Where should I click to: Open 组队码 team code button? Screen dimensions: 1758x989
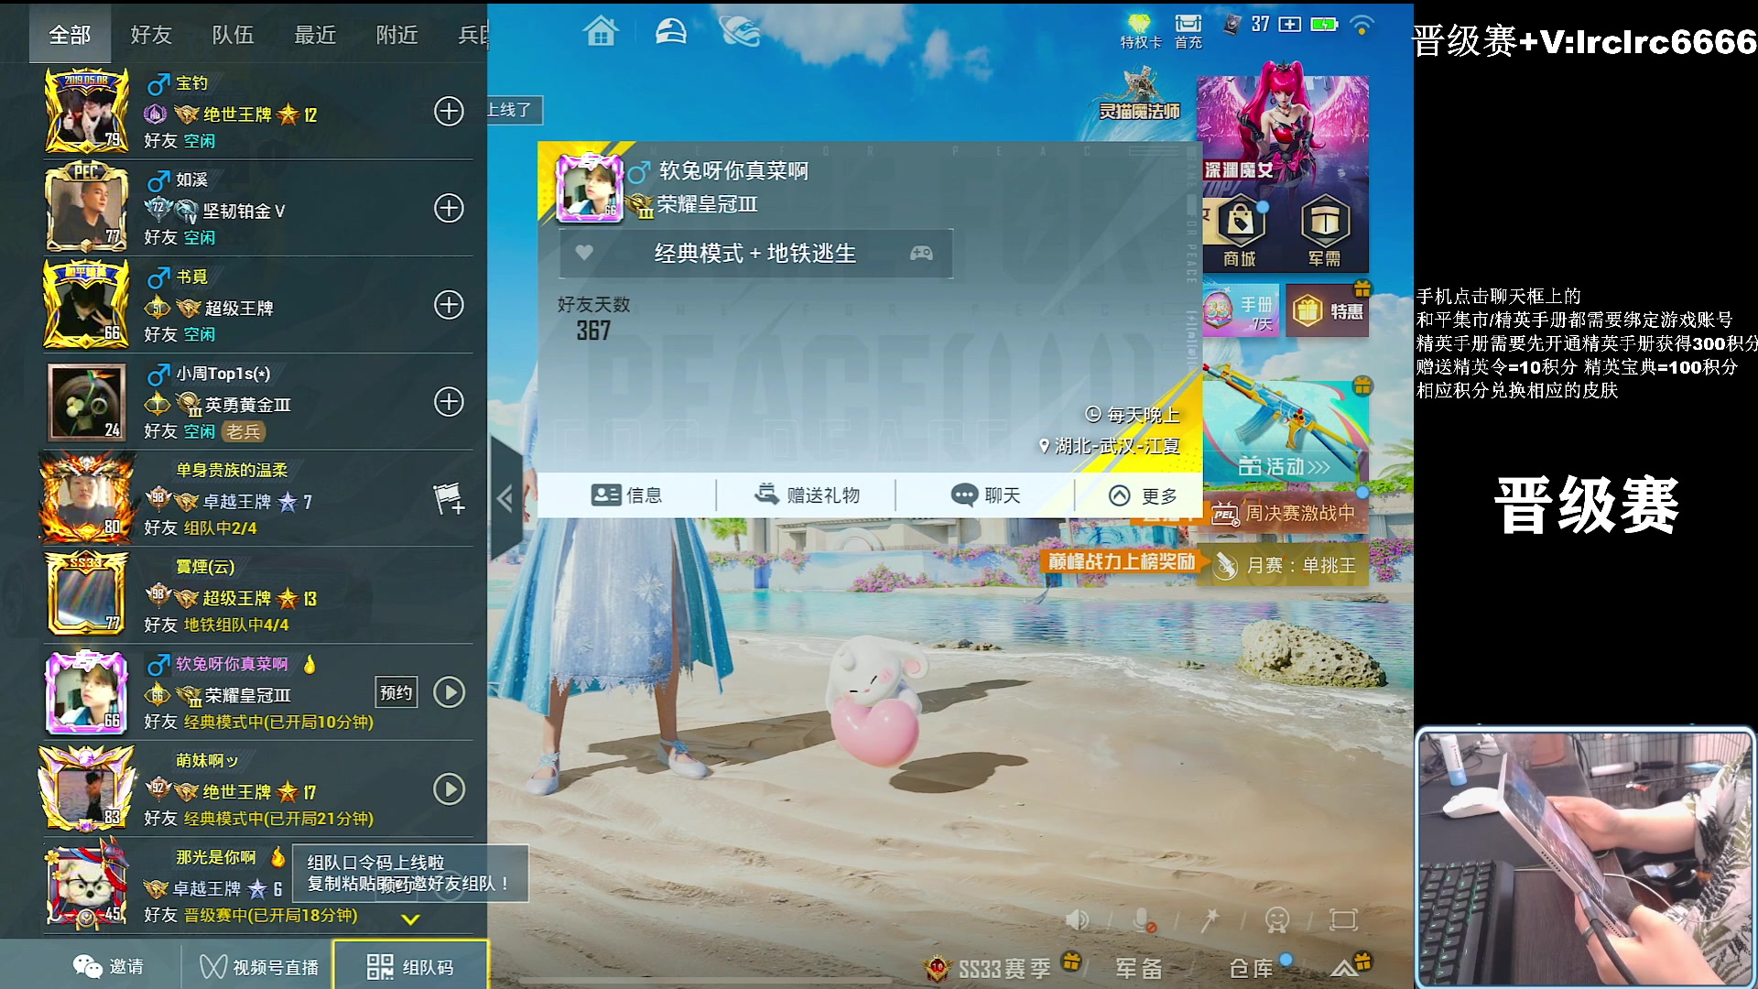(x=410, y=966)
